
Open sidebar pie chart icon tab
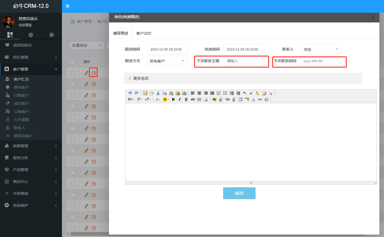(x=31, y=35)
